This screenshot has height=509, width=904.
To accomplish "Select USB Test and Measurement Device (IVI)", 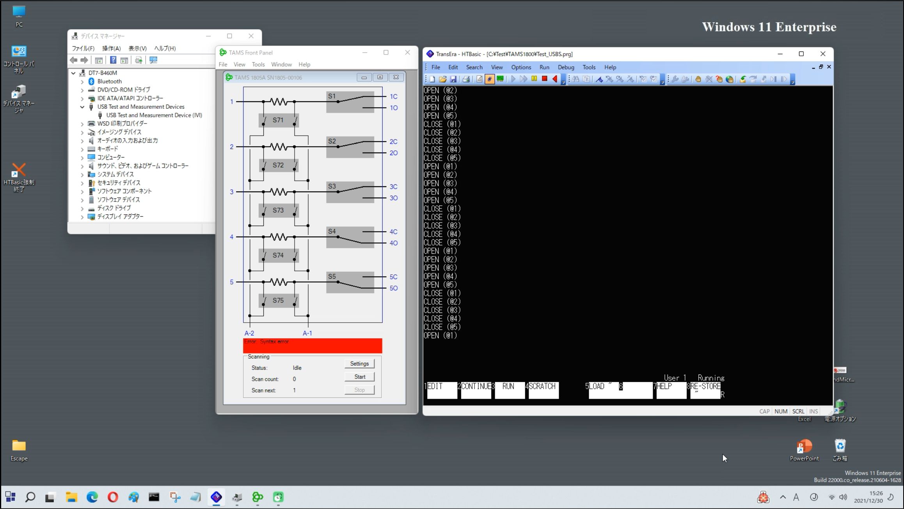I will pyautogui.click(x=154, y=115).
